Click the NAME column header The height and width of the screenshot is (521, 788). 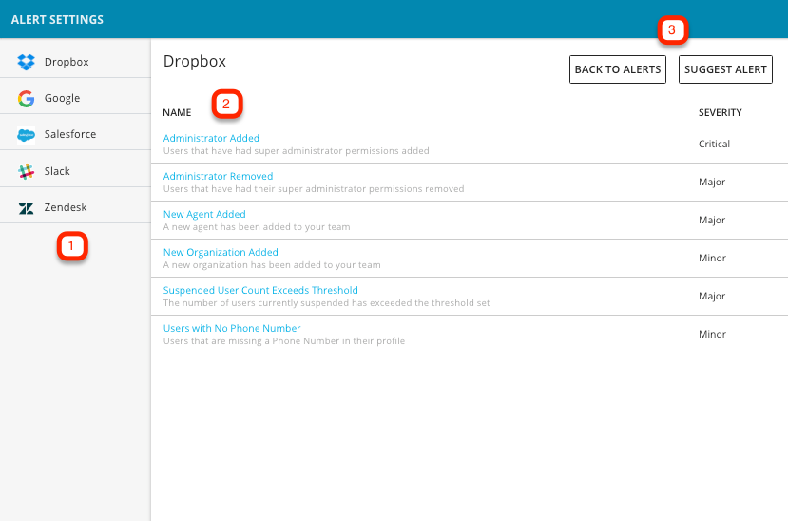177,112
